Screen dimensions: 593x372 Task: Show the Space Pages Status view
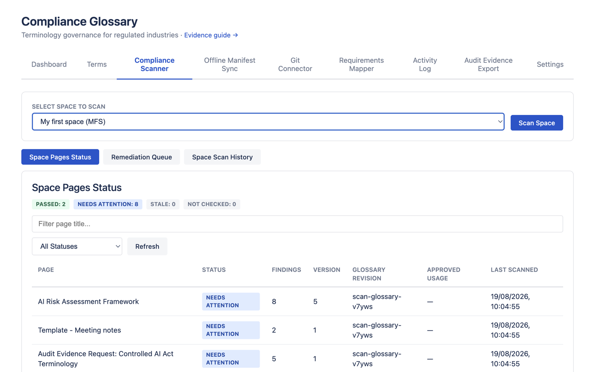pyautogui.click(x=60, y=157)
